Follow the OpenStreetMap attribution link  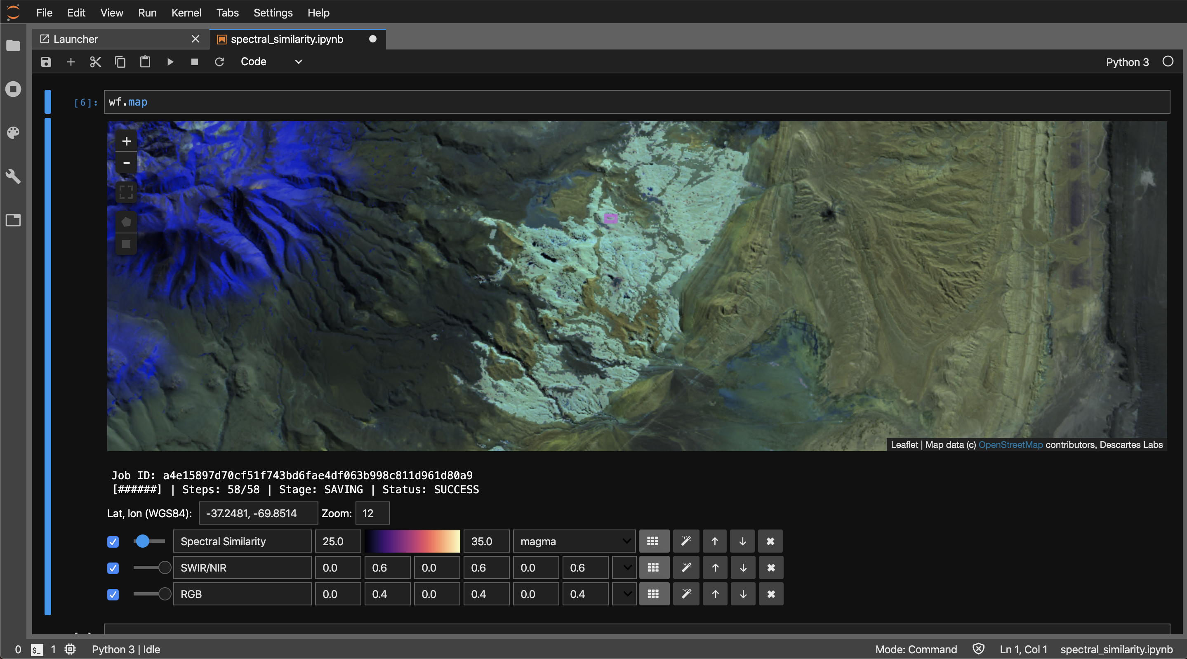(x=1010, y=445)
